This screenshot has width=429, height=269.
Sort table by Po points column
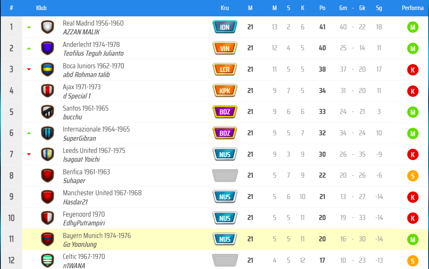pyautogui.click(x=322, y=8)
